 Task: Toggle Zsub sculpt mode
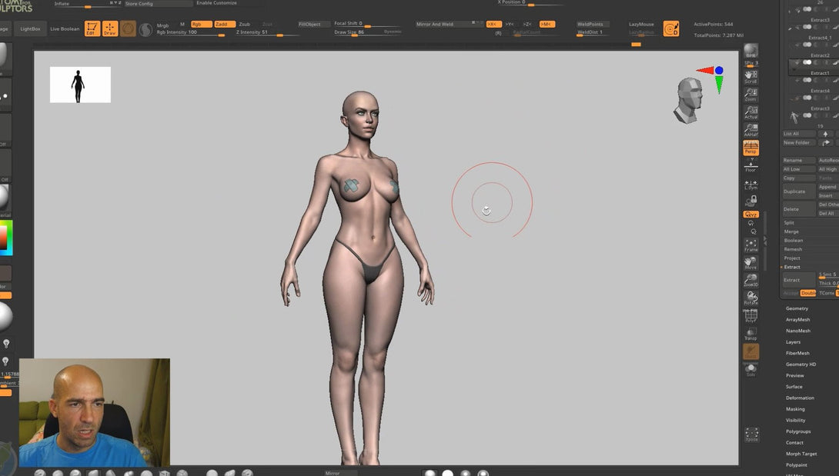point(245,25)
